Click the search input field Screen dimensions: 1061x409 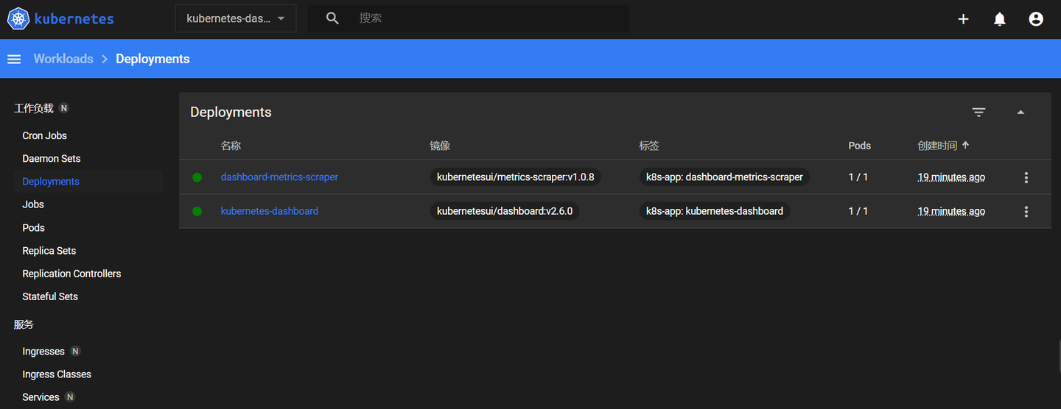point(490,18)
